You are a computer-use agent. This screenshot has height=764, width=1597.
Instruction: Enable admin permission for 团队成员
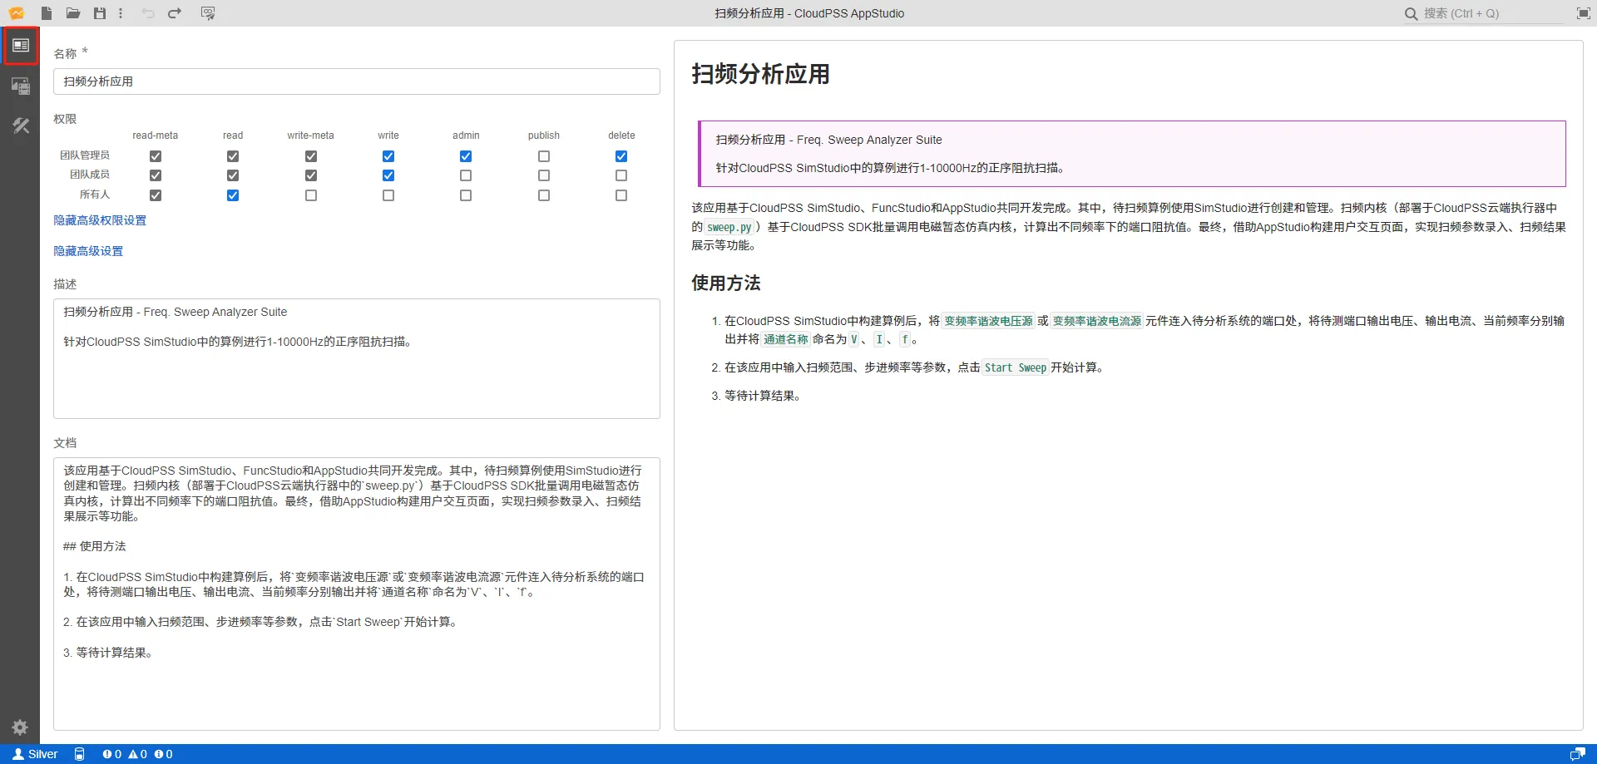(466, 175)
